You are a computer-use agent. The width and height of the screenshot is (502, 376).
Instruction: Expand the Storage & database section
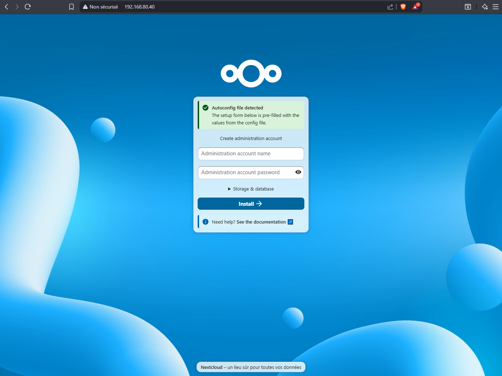[251, 189]
